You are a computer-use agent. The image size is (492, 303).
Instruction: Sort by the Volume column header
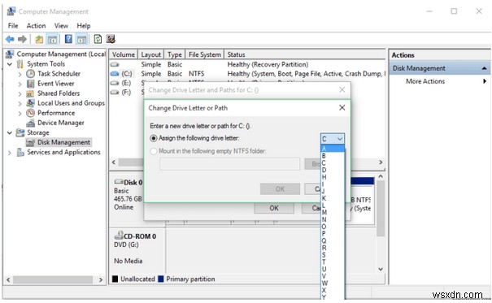coord(124,54)
